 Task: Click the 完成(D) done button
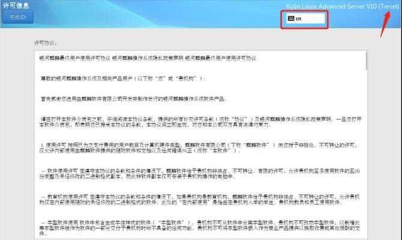[x=18, y=17]
